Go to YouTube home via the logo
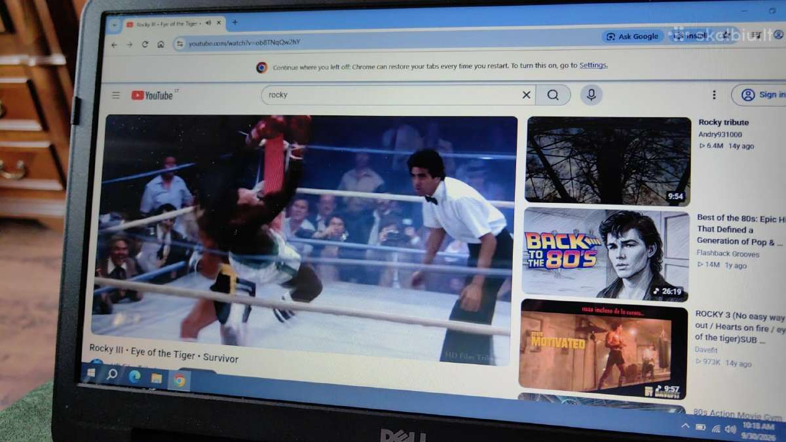 click(152, 96)
